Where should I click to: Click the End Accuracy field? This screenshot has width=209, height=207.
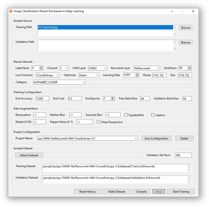(43, 99)
